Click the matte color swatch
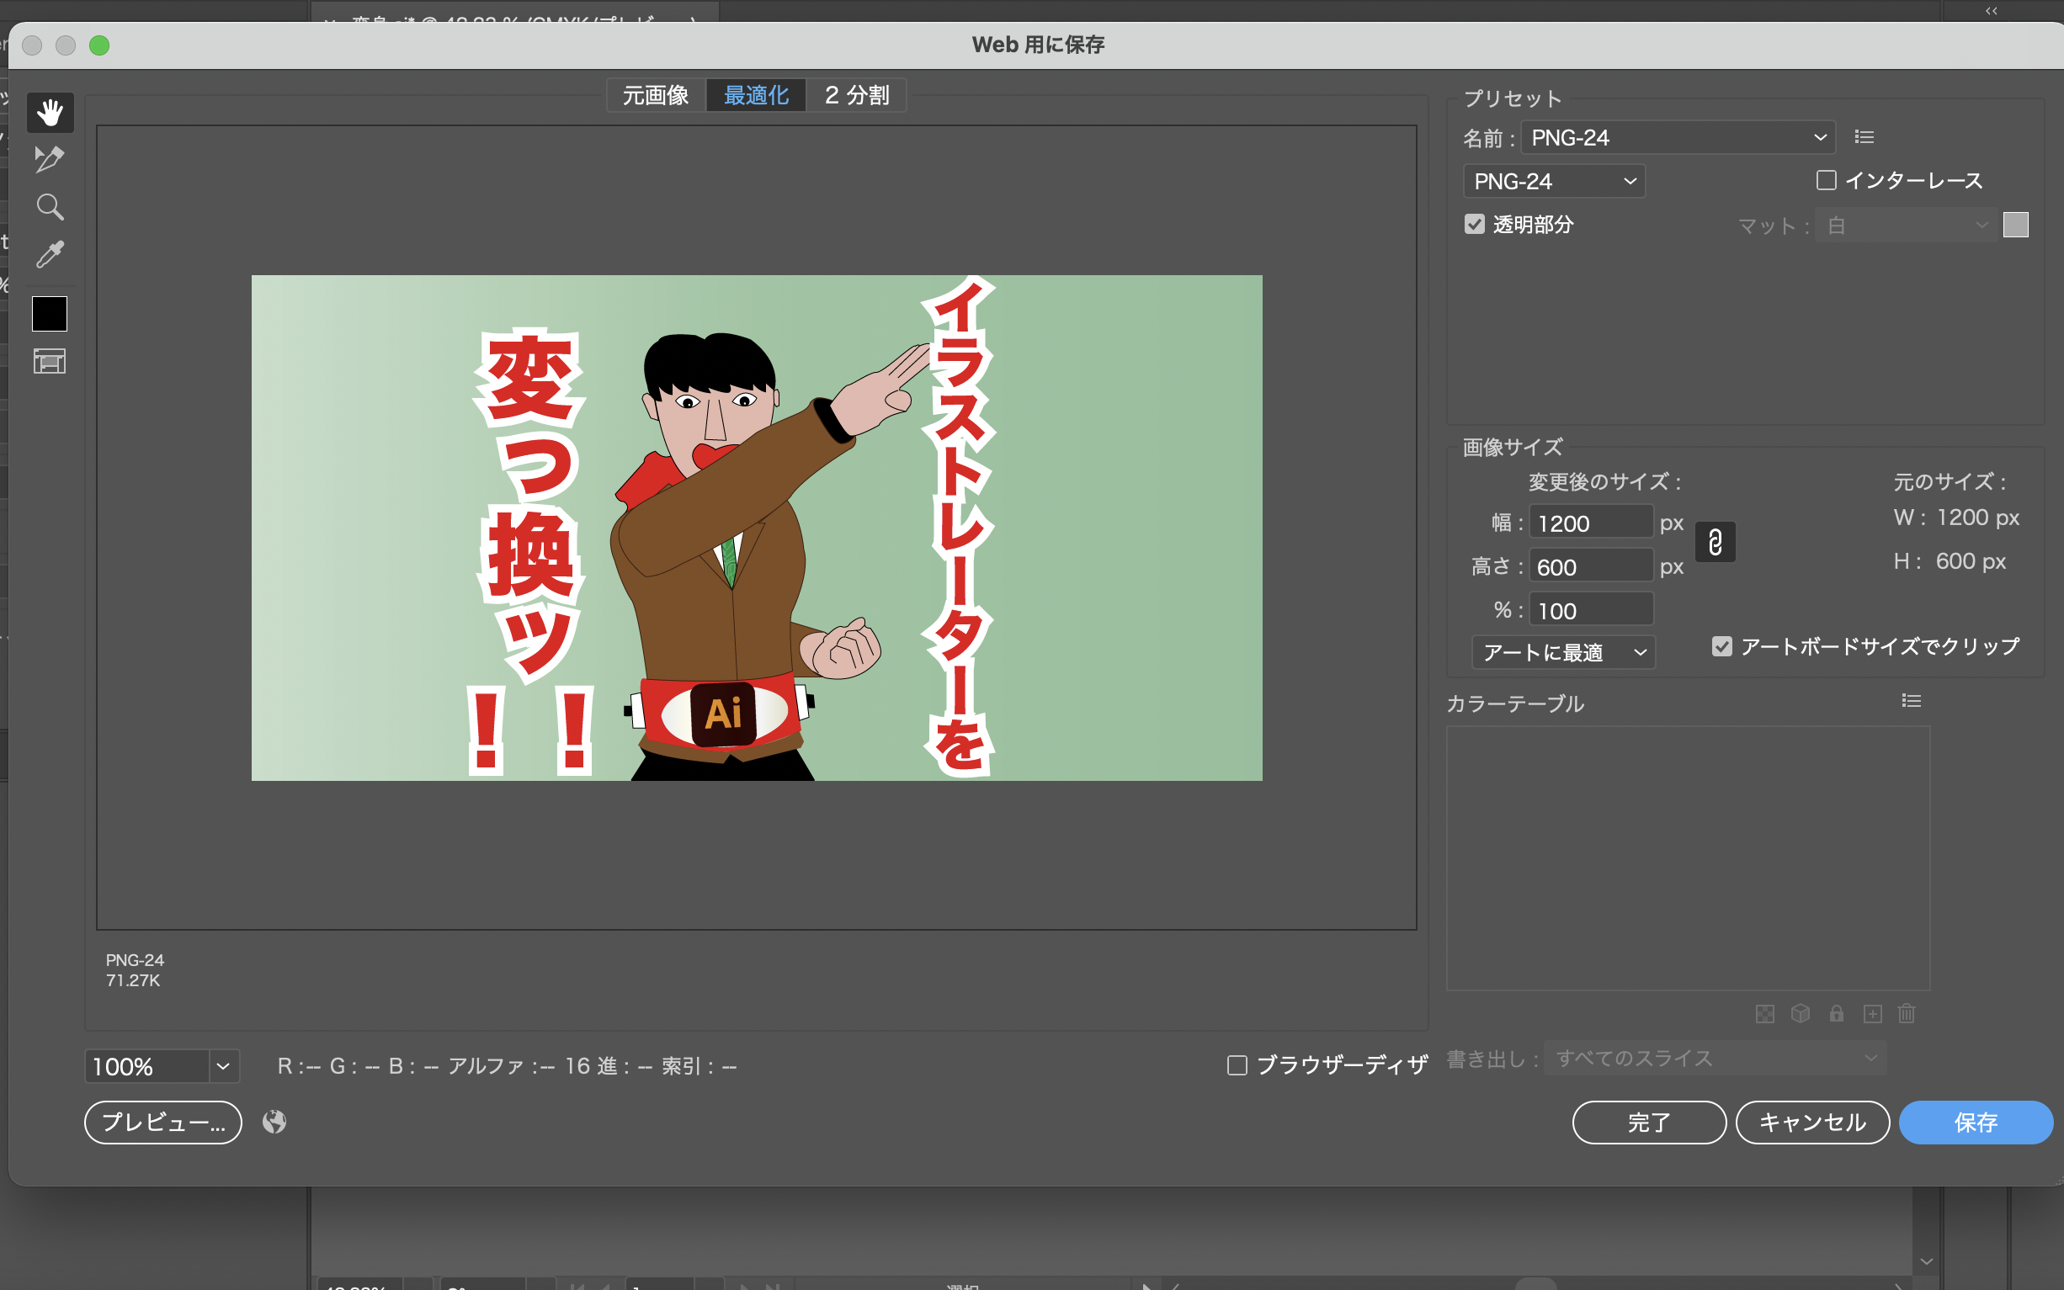 click(2015, 226)
